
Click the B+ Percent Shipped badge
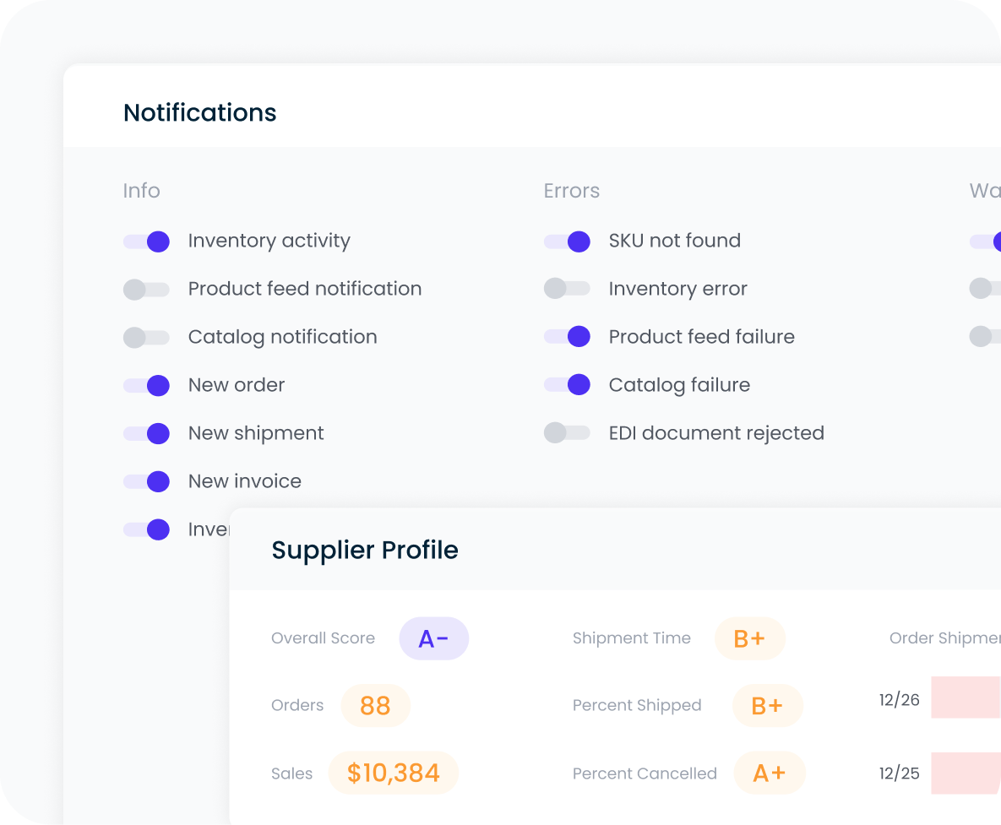coord(766,706)
